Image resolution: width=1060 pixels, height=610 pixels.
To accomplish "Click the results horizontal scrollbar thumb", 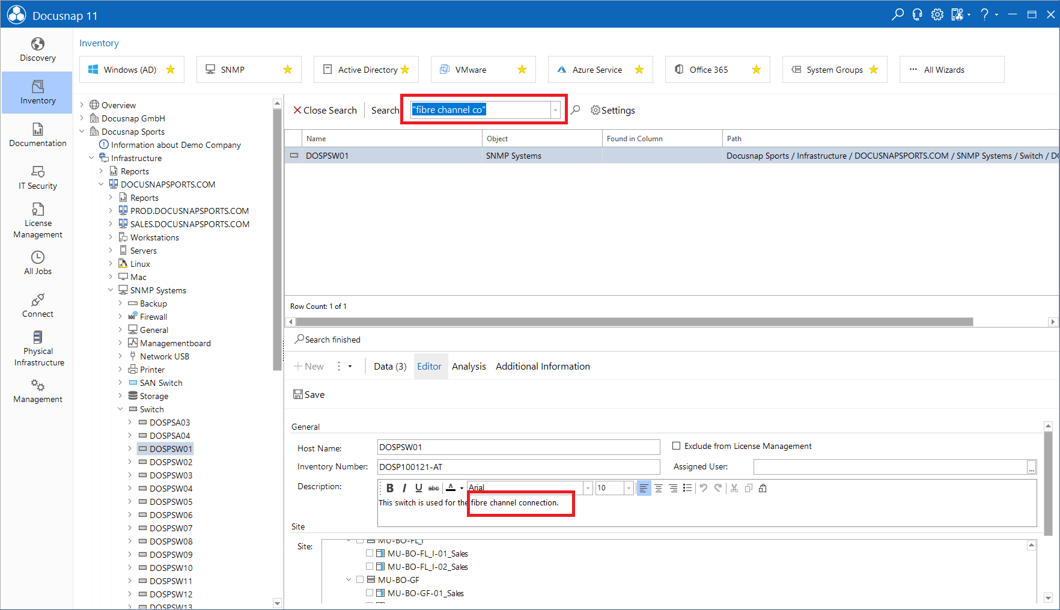I will 634,322.
